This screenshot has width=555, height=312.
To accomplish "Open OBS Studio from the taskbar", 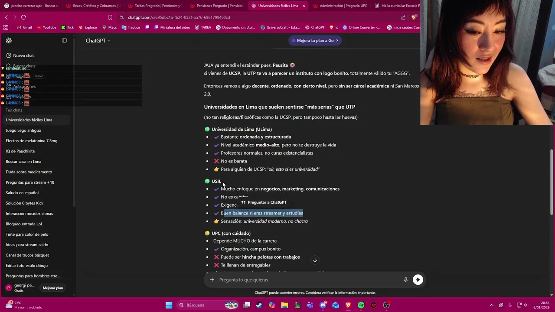I will point(387,305).
